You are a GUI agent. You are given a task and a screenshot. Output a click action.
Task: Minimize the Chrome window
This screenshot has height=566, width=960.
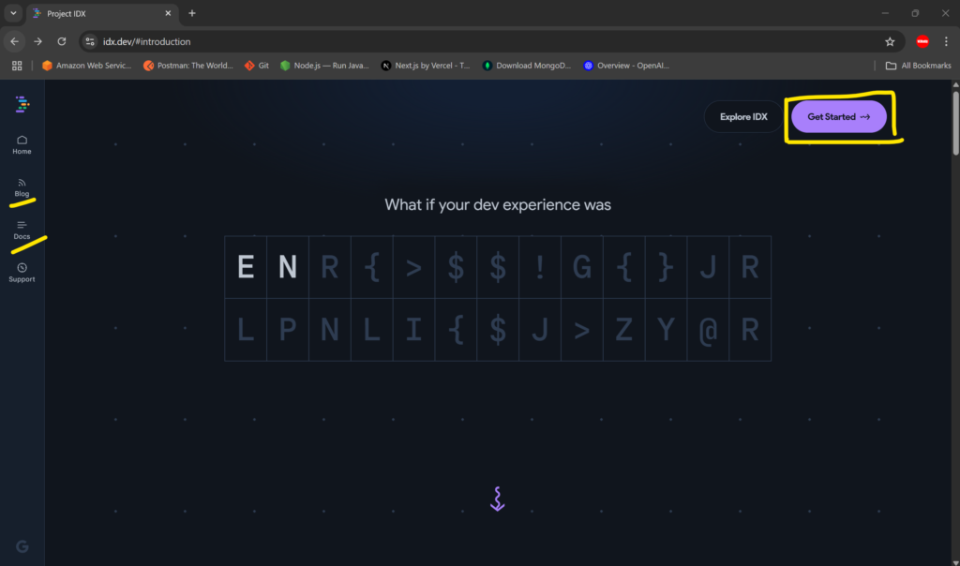pyautogui.click(x=885, y=13)
